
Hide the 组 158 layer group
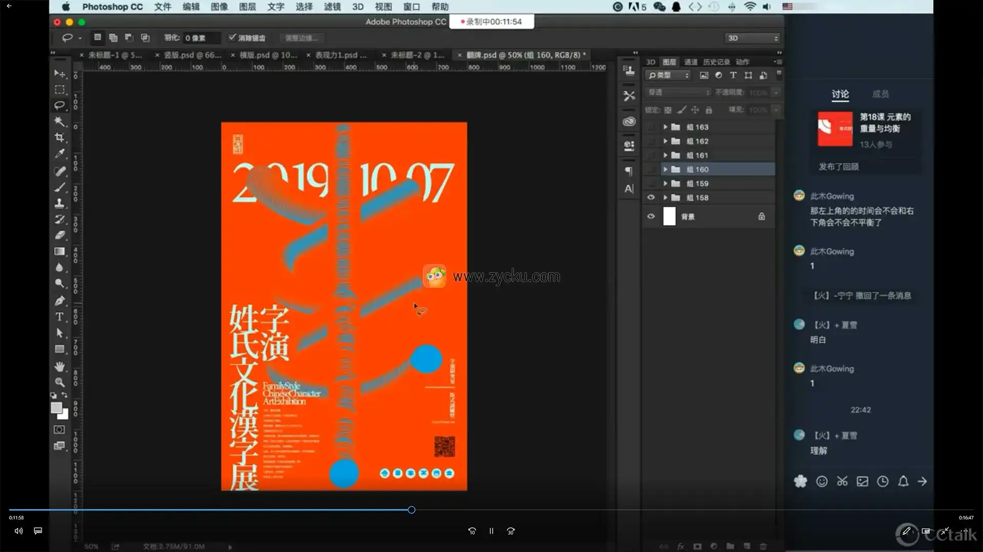(651, 197)
